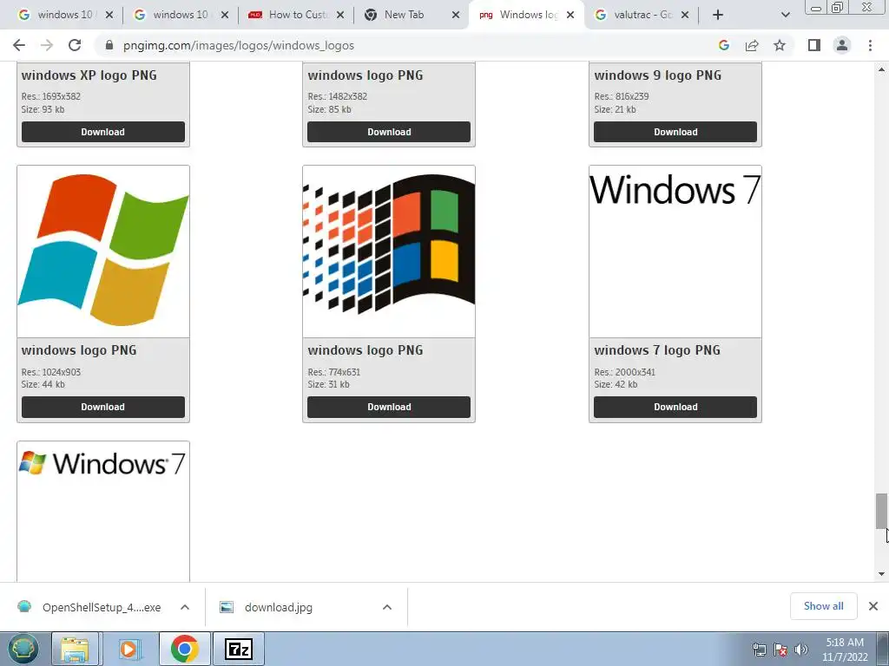Screen dimensions: 889x666
Task: Expand the tab search dropdown
Action: pyautogui.click(x=785, y=15)
